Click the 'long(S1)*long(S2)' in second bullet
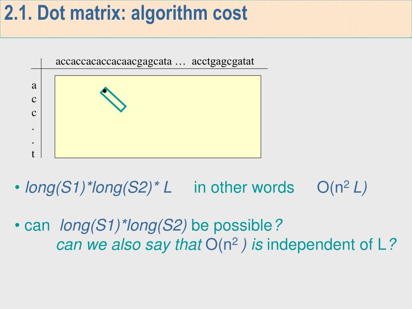 [x=124, y=225]
